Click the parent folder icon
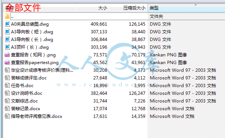 point(7,16)
